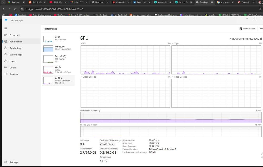
Task: Click the site information icon in address bar
Action: point(22,9)
